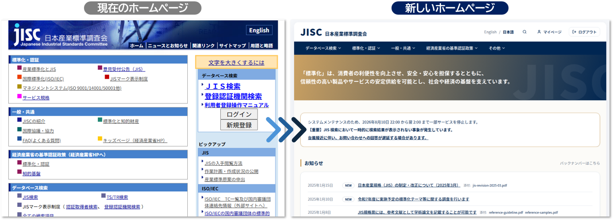The height and width of the screenshot is (222, 615).
Task: Click the JISC logo on the new homepage
Action: tap(311, 32)
